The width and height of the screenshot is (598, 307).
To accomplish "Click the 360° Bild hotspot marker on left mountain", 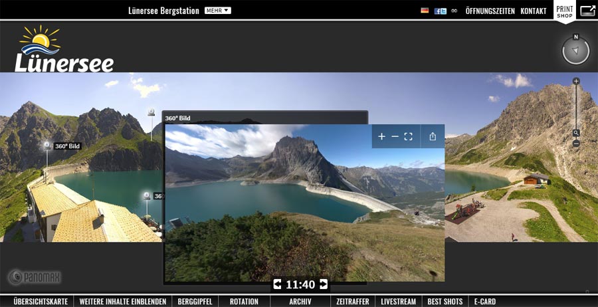I will (47, 146).
